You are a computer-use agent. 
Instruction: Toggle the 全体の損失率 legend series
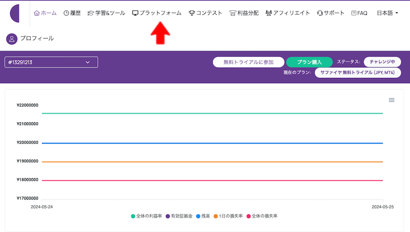(262, 216)
